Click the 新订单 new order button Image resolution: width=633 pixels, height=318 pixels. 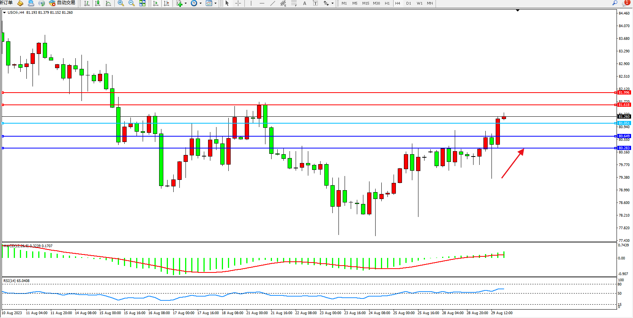coord(7,3)
